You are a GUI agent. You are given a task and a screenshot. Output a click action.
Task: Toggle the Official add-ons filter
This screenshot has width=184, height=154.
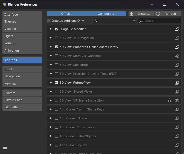click(67, 14)
